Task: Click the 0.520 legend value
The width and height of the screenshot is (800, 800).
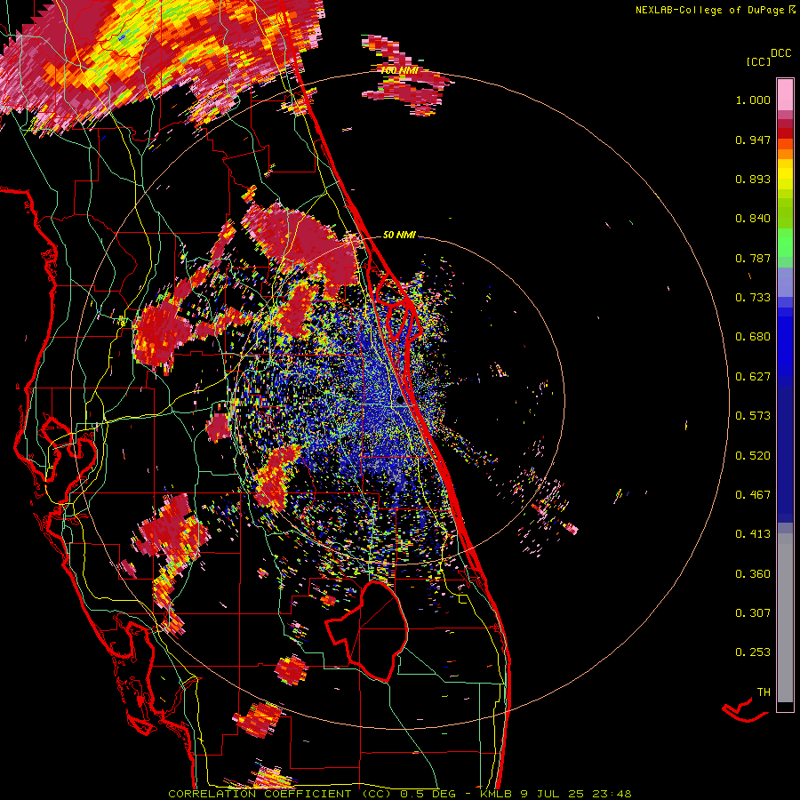Action: tap(753, 456)
